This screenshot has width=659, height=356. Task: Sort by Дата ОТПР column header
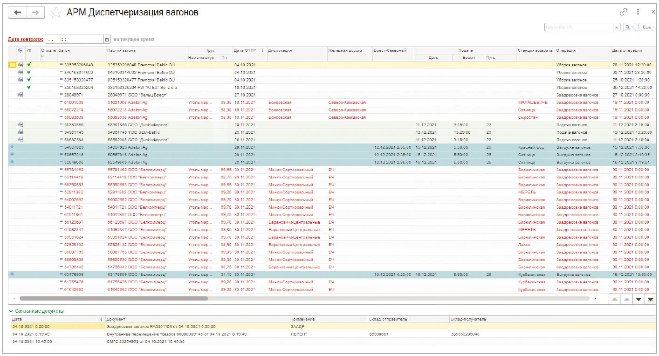(246, 50)
